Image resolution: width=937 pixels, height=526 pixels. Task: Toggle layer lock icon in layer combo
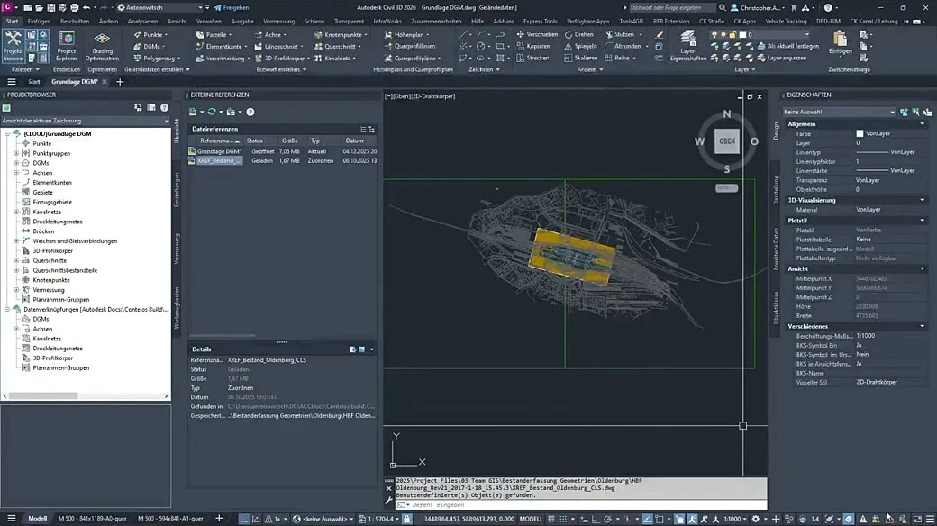pos(732,34)
